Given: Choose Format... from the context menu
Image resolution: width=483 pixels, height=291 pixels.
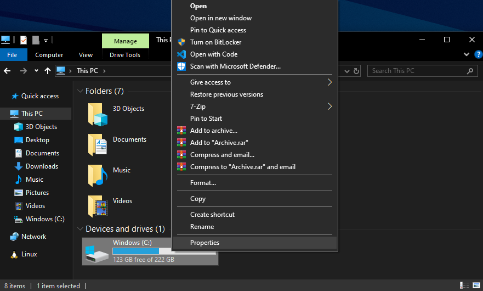Looking at the screenshot, I should [254, 183].
